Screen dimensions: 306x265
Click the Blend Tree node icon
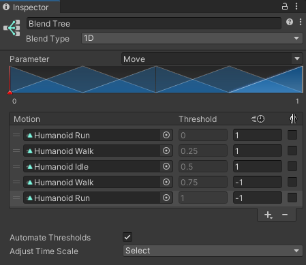12,28
